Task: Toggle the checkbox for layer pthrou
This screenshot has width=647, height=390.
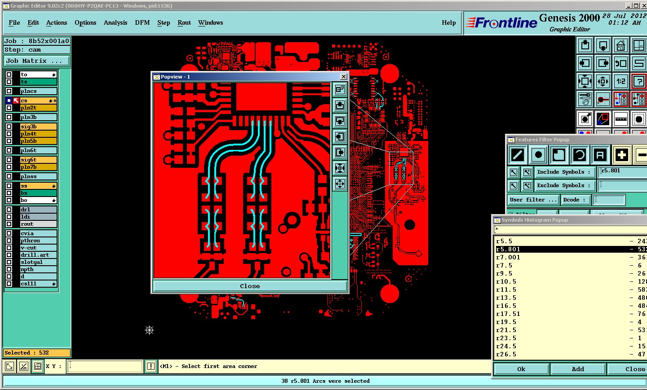Action: click(x=9, y=241)
